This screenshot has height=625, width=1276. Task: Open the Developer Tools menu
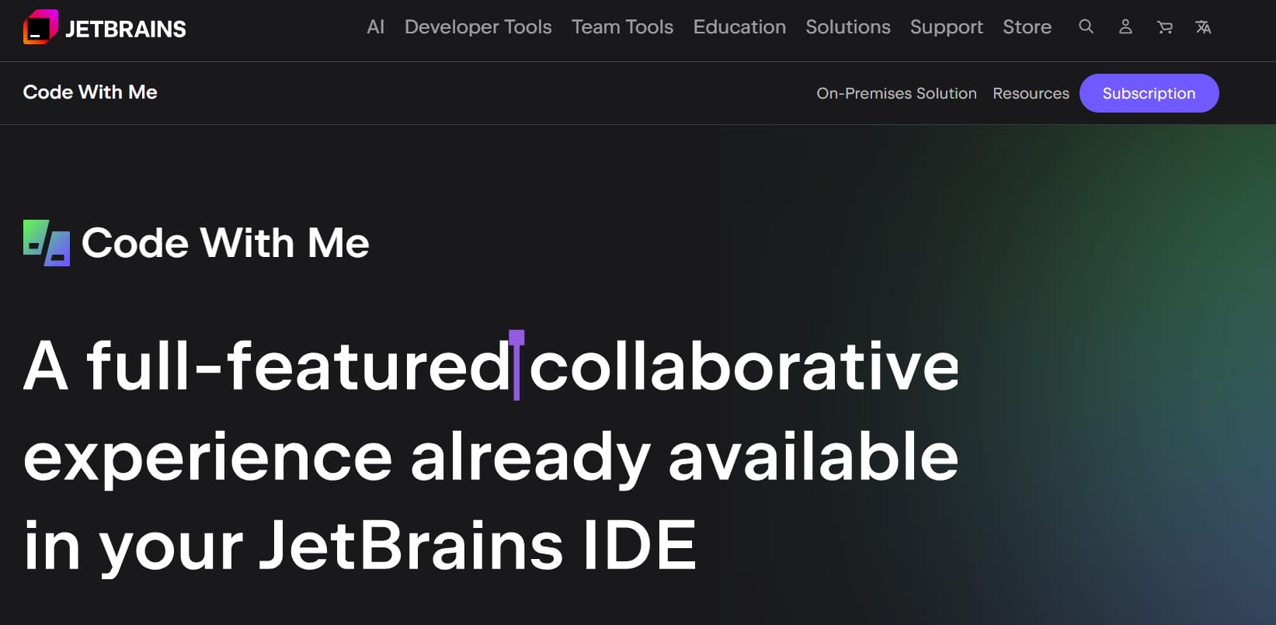[478, 27]
